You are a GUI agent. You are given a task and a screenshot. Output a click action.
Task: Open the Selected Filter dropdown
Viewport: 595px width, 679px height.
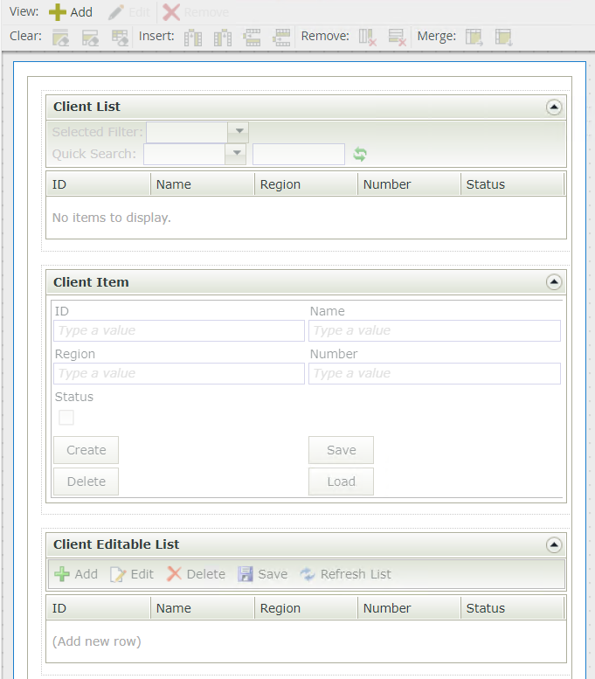coord(238,132)
